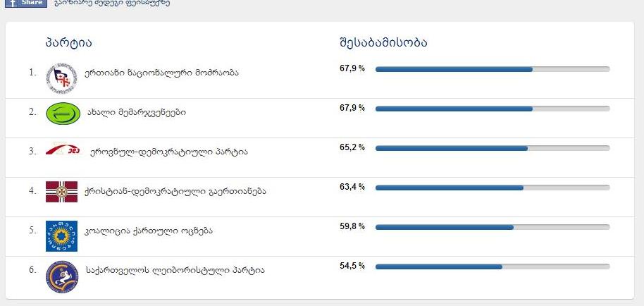Click the 'შესაბამისობა' column heading
The height and width of the screenshot is (306, 644).
click(x=383, y=42)
